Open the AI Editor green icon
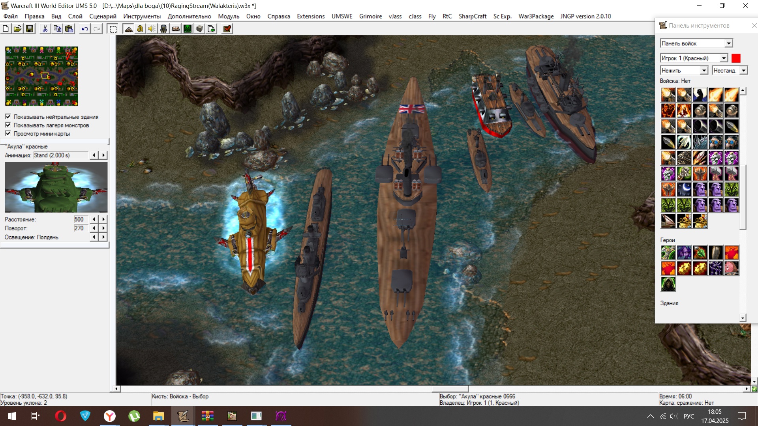The width and height of the screenshot is (758, 426). [188, 29]
